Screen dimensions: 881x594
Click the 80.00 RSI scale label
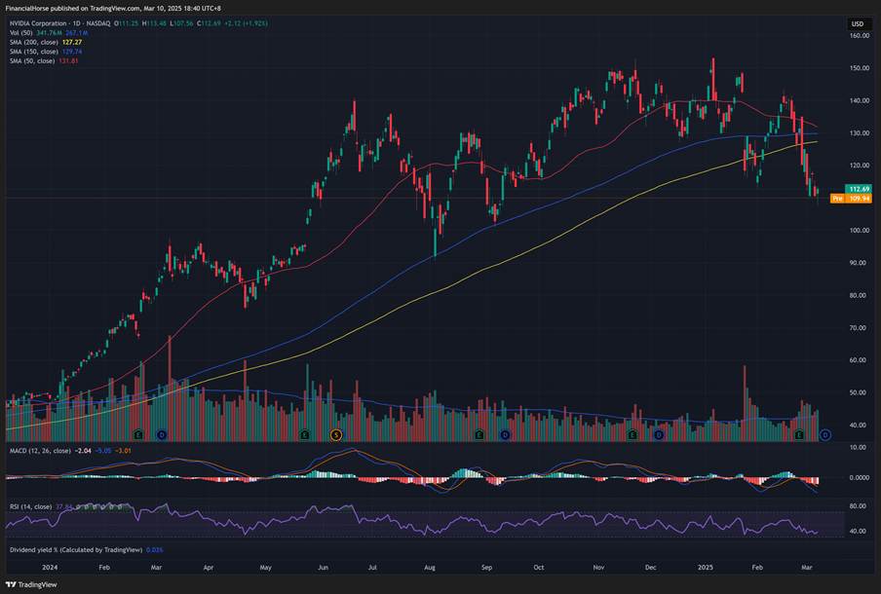point(859,506)
